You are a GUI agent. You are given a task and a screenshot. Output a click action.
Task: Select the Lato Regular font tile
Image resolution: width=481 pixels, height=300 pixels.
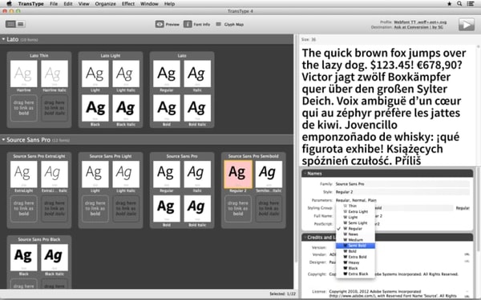tap(167, 74)
